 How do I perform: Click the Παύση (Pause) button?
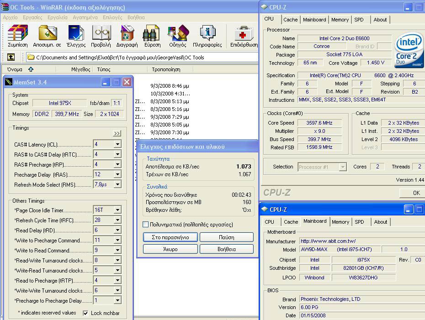coord(227,237)
